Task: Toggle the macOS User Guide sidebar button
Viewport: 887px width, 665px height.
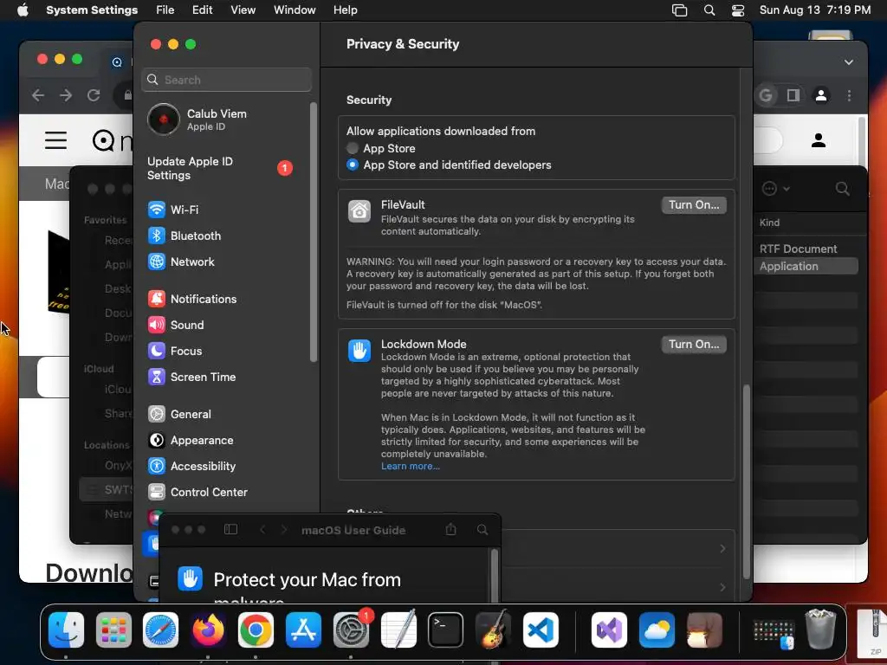Action: point(230,529)
